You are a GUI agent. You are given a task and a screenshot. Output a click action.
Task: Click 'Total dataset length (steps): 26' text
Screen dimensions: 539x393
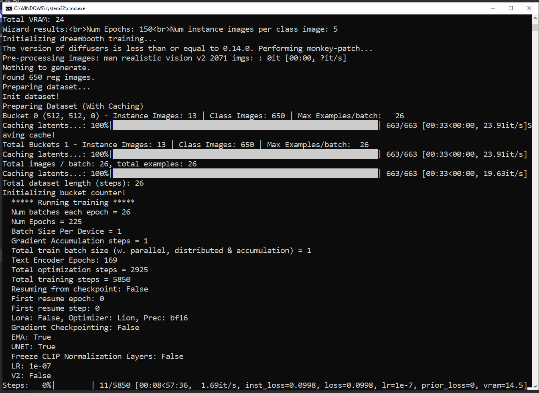click(73, 183)
